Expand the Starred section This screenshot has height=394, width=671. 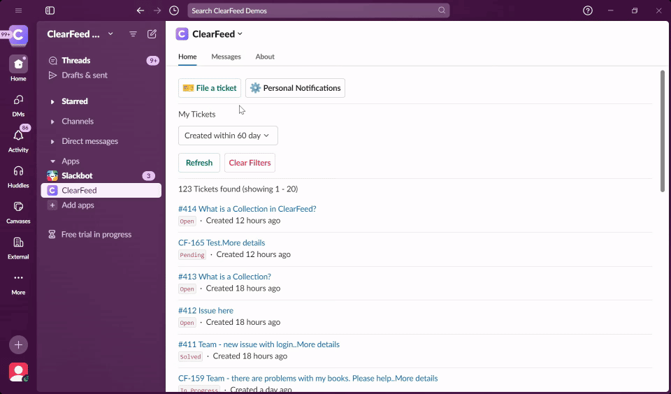click(x=52, y=102)
